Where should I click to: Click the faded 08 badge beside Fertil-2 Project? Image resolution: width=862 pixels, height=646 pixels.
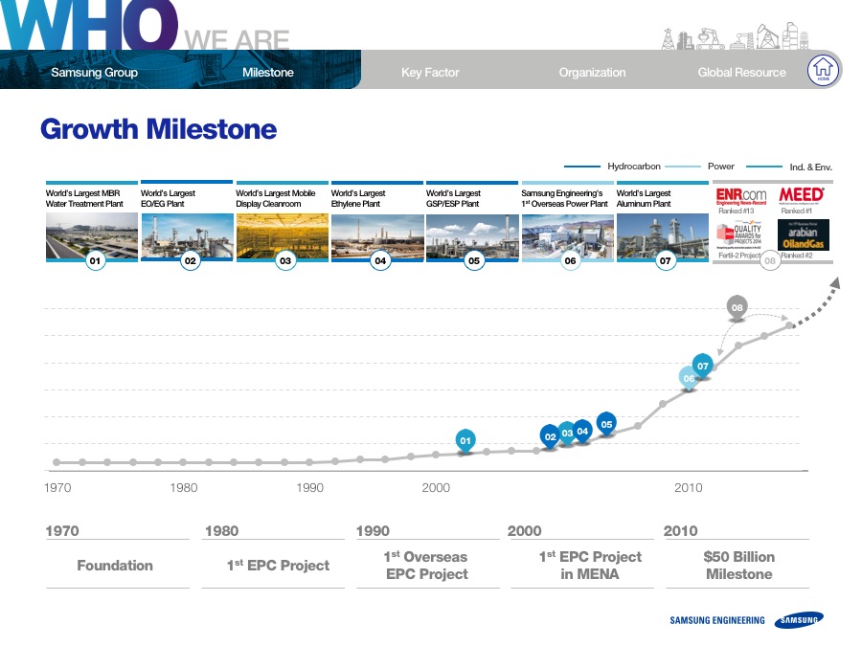[770, 260]
